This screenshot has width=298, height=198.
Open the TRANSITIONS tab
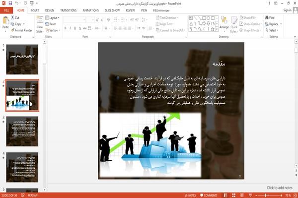69,10
